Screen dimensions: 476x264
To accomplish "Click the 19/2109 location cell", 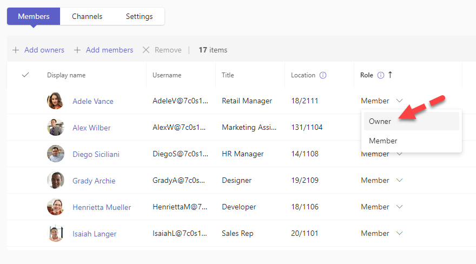I will (305, 180).
